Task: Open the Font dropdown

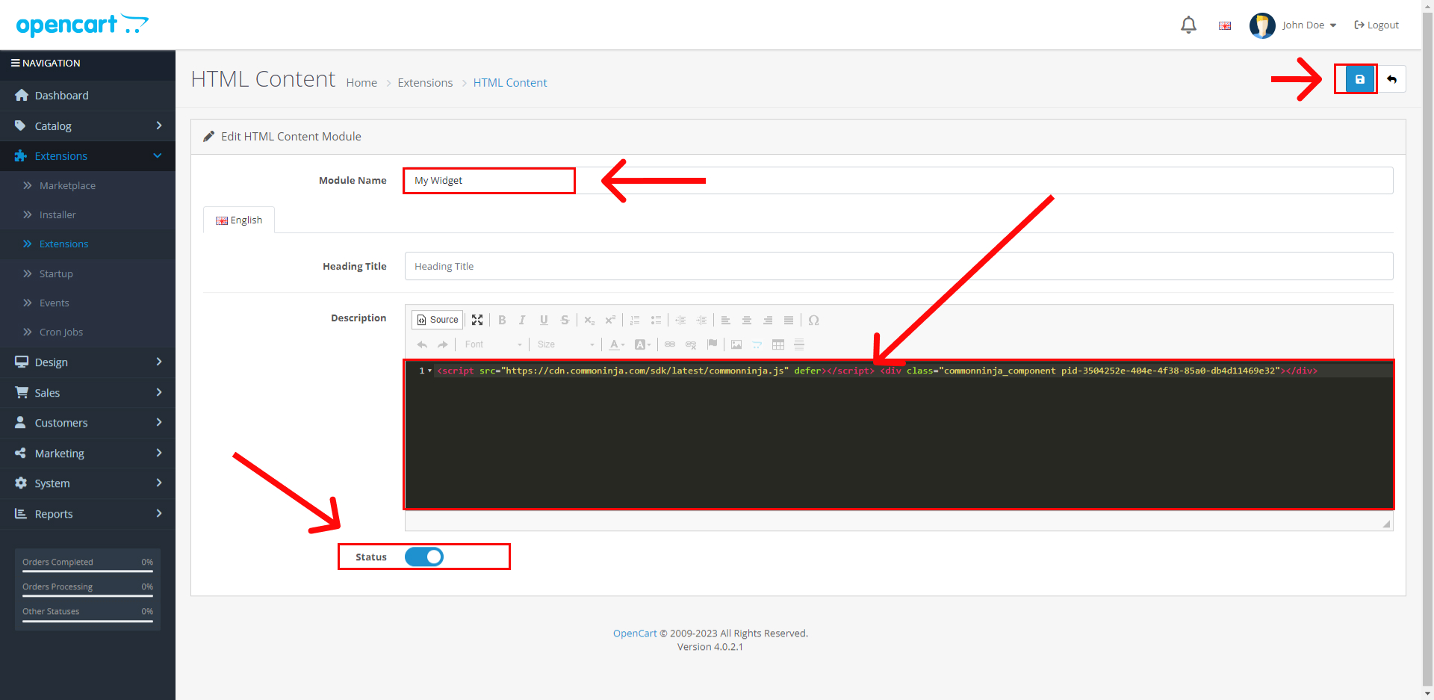Action: point(493,344)
